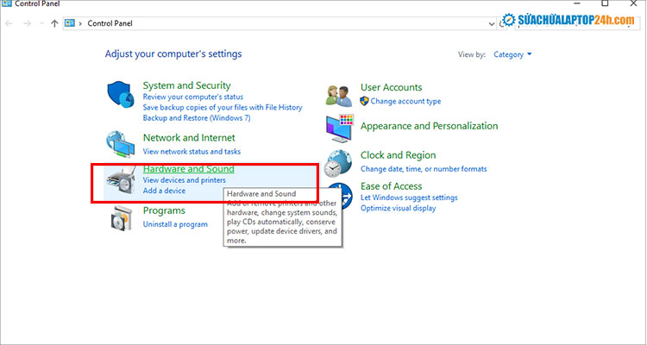
Task: Click the Appearance and Personalization monitor icon
Action: (x=340, y=127)
